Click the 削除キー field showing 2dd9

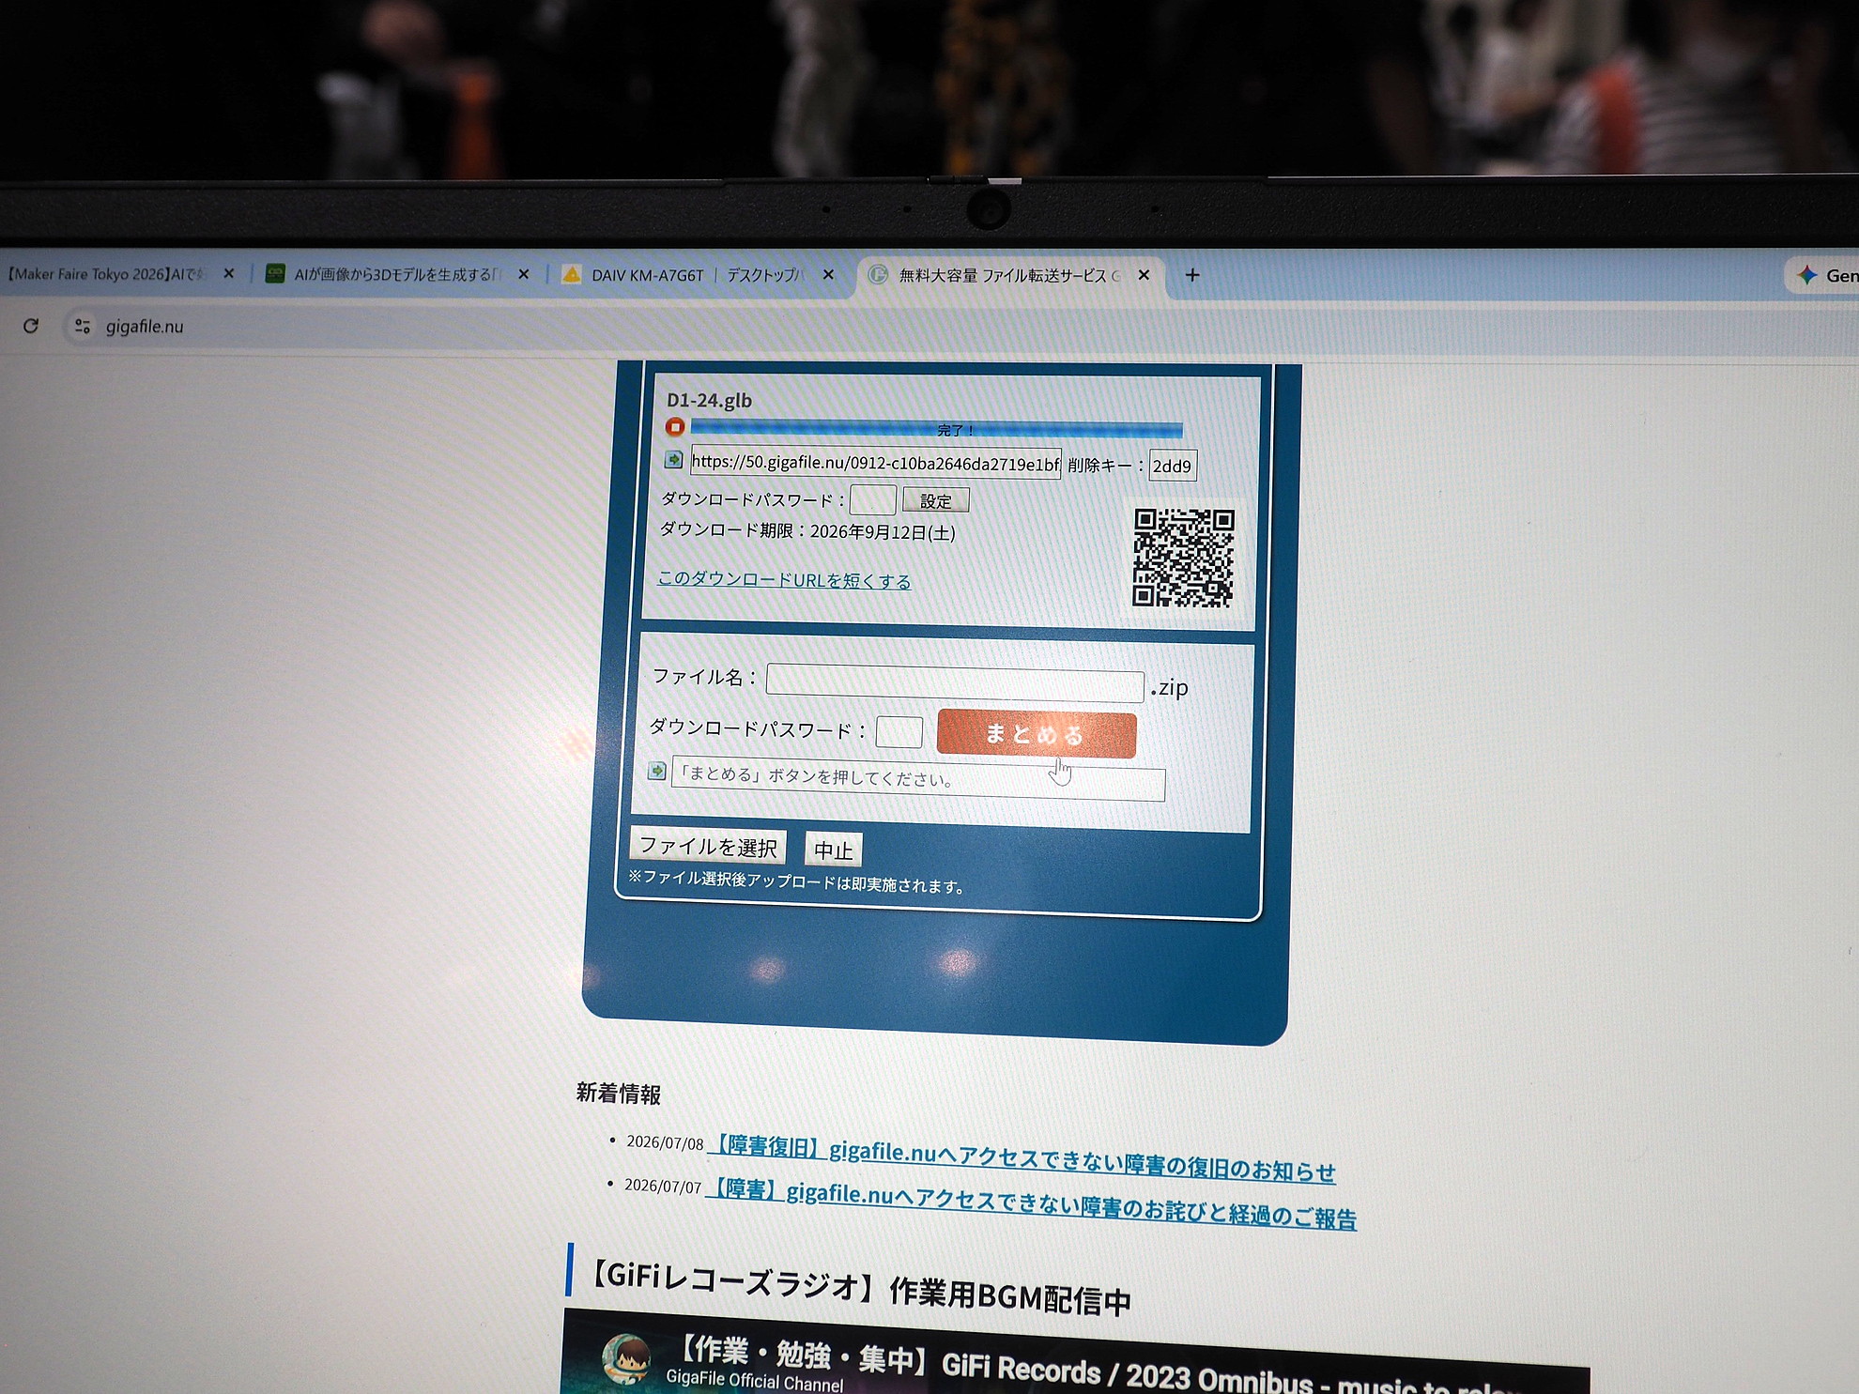point(1173,466)
